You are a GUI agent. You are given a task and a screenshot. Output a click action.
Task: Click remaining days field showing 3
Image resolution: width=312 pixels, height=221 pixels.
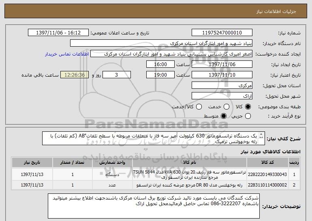tap(117, 75)
